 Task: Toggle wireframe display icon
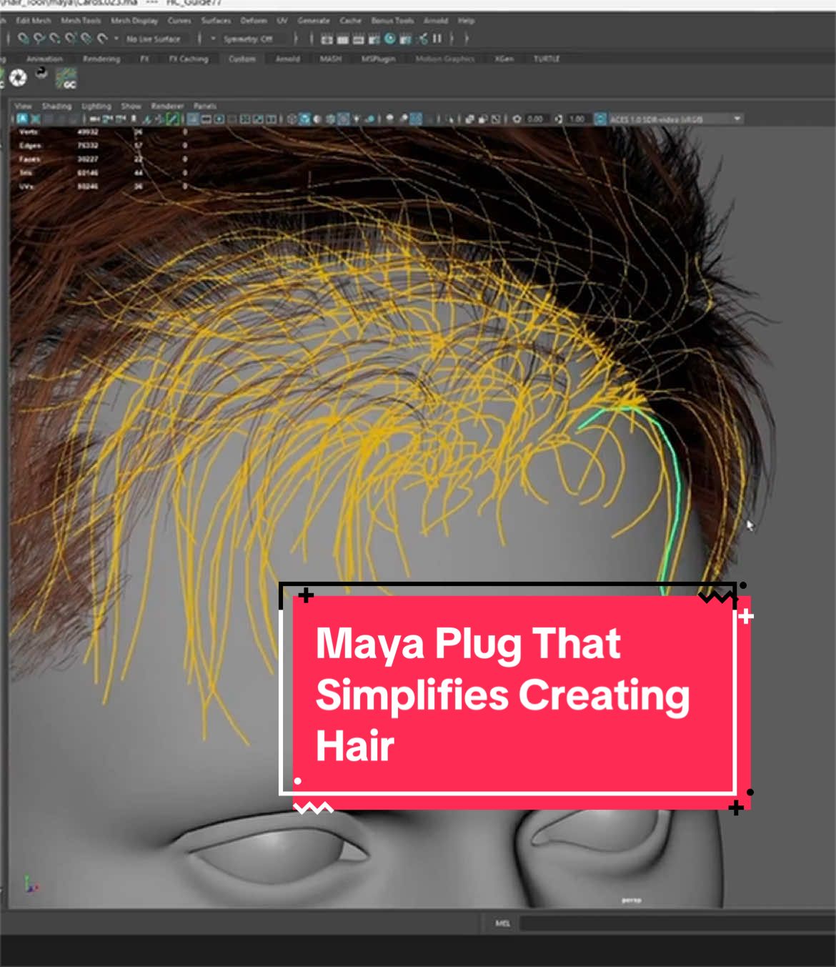(292, 119)
